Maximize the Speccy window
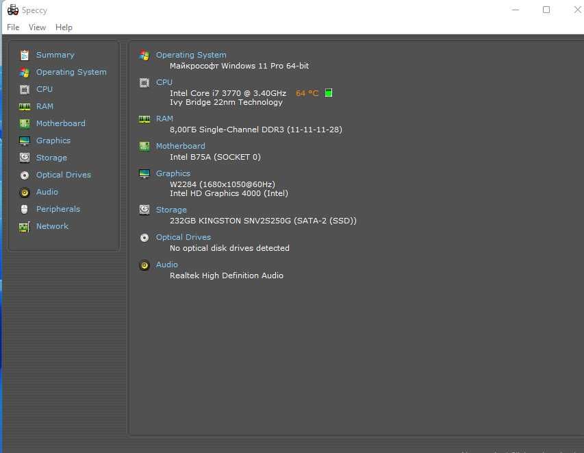 (546, 10)
